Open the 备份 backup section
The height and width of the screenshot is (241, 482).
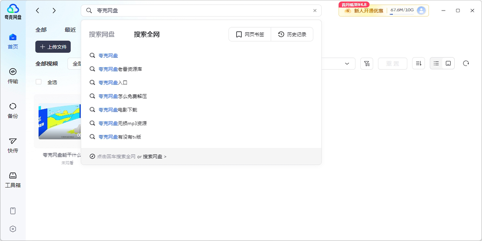tap(13, 110)
